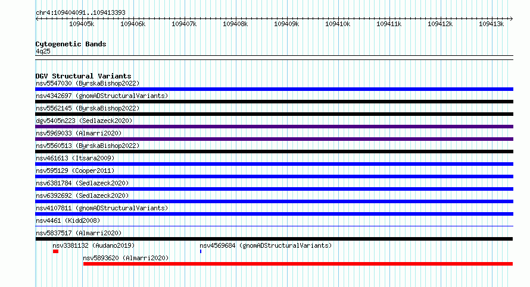Open variant nsv5837517 (Almarri2020)
The image size is (530, 287).
coord(79,233)
